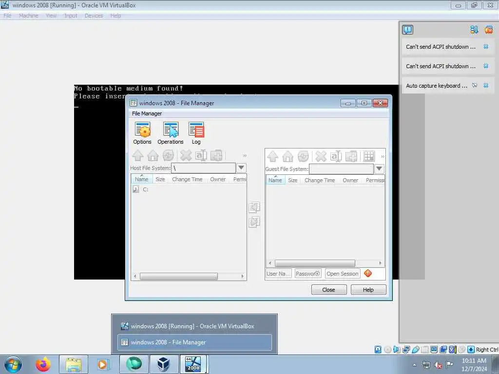Click the USB status bar icon

(415, 350)
